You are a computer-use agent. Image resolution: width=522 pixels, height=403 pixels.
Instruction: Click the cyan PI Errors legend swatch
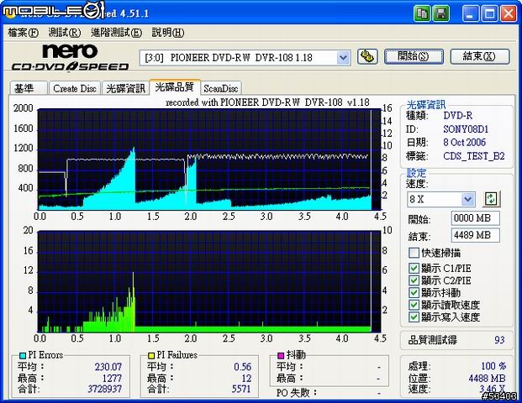(23, 356)
